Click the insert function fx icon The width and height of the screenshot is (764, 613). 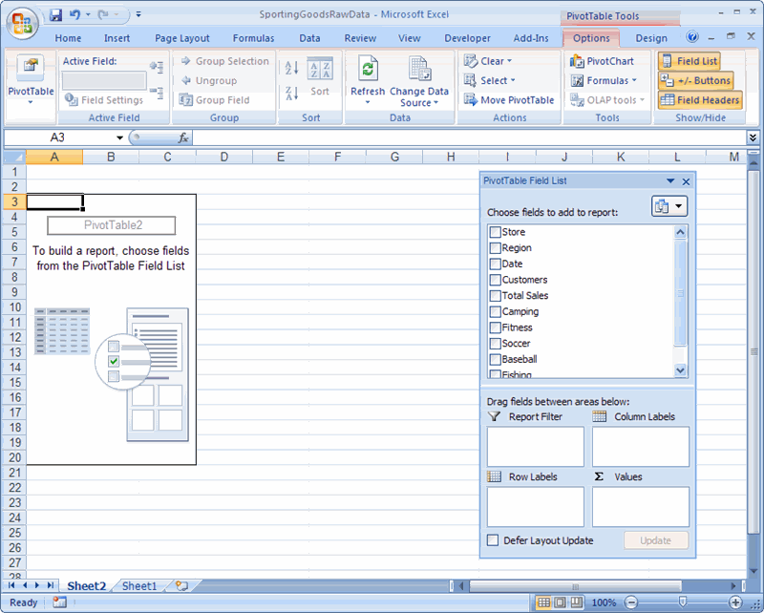click(183, 137)
